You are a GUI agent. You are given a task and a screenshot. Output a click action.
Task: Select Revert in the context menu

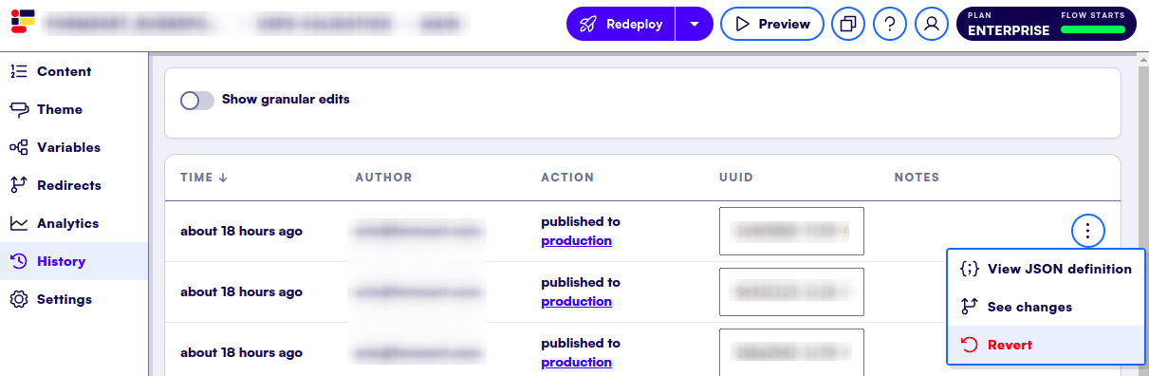[x=1046, y=345]
